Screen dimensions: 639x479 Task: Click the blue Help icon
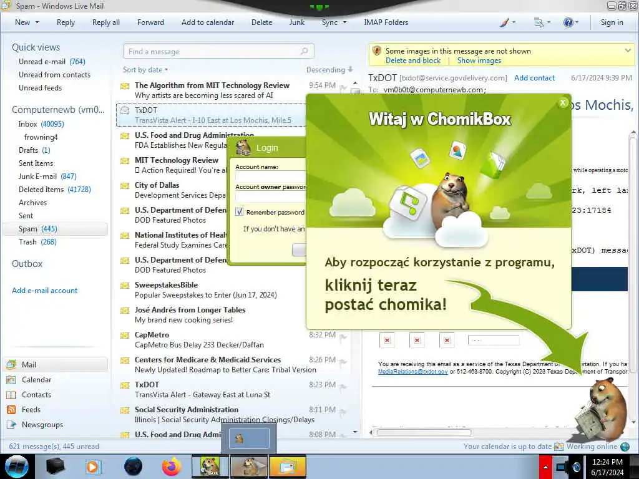tap(568, 22)
